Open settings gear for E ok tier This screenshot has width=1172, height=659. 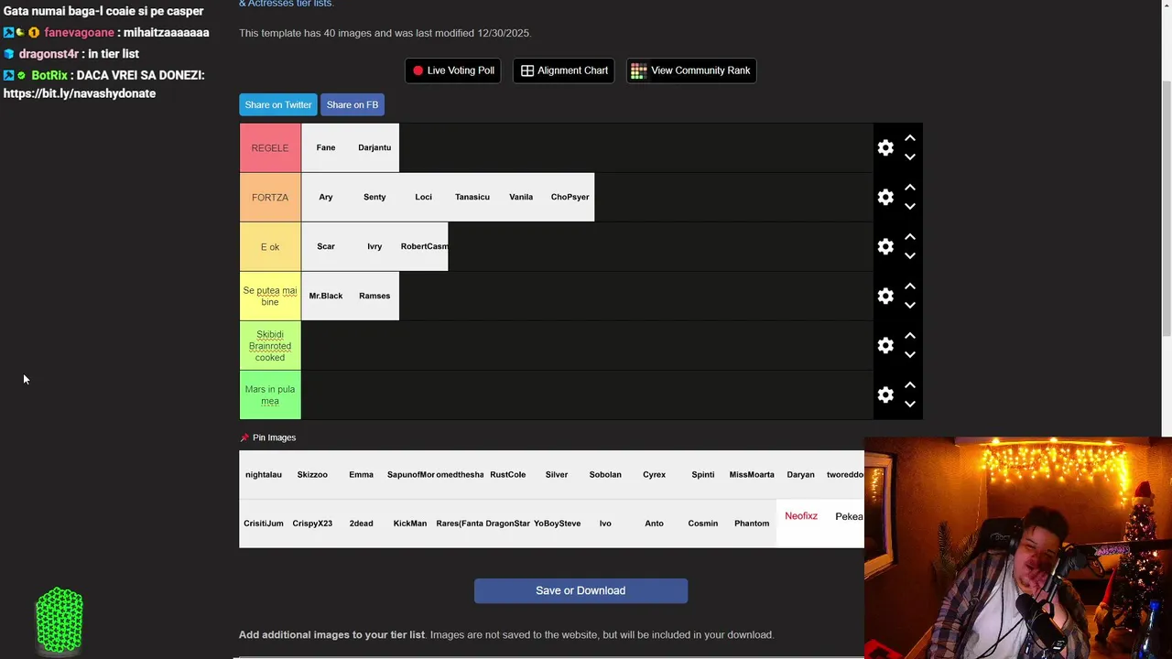coord(885,246)
